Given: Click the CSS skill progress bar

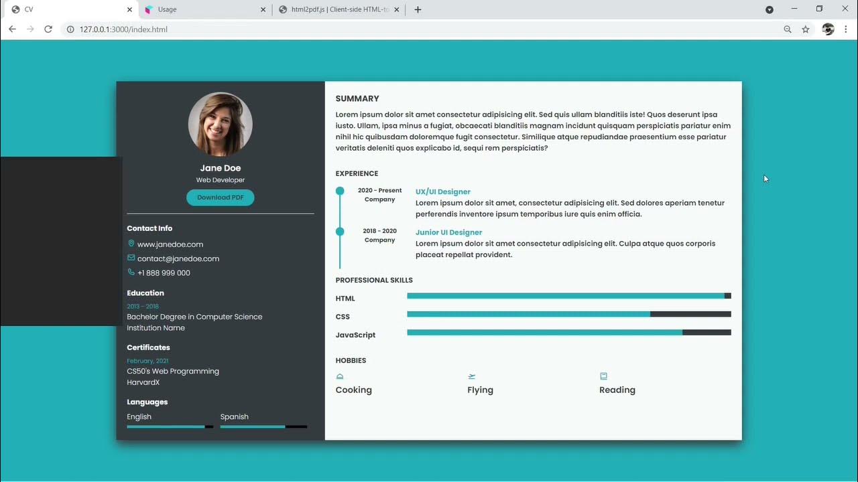Looking at the screenshot, I should pyautogui.click(x=569, y=314).
